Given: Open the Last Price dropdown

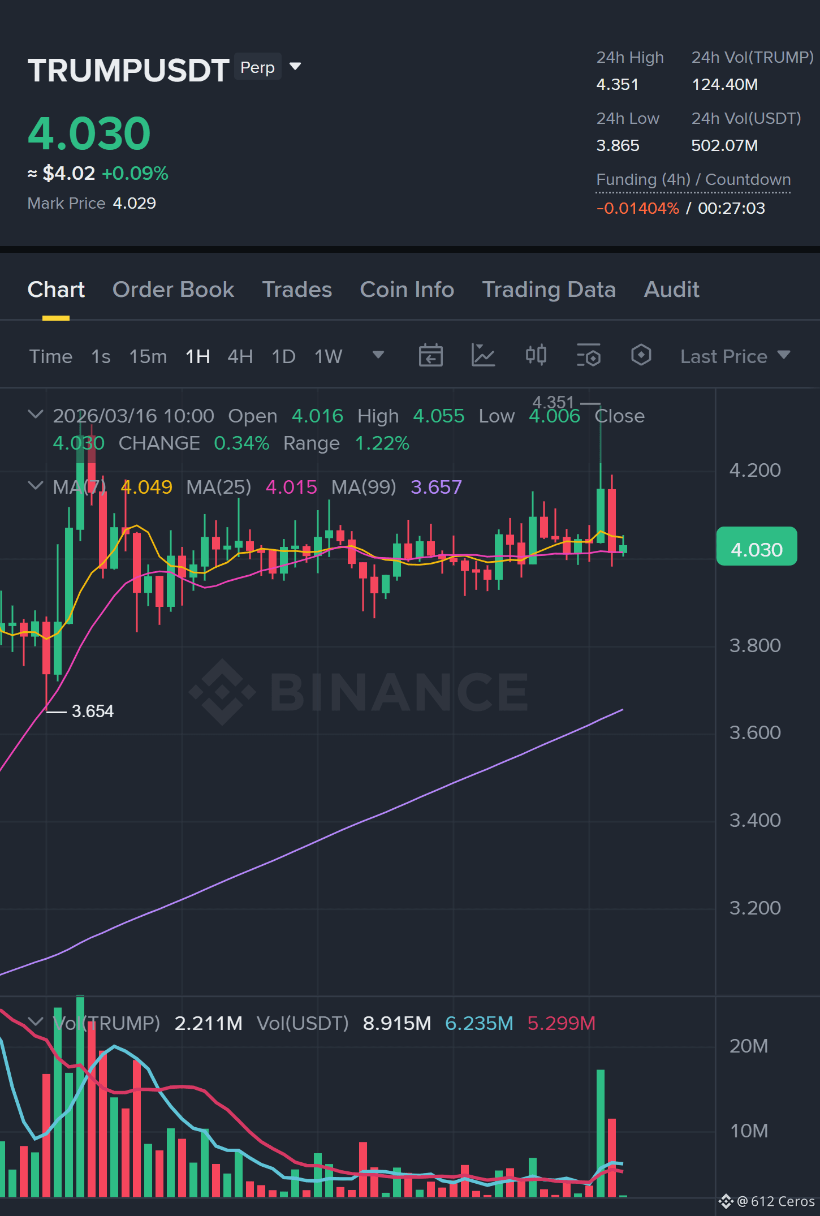Looking at the screenshot, I should click(735, 356).
